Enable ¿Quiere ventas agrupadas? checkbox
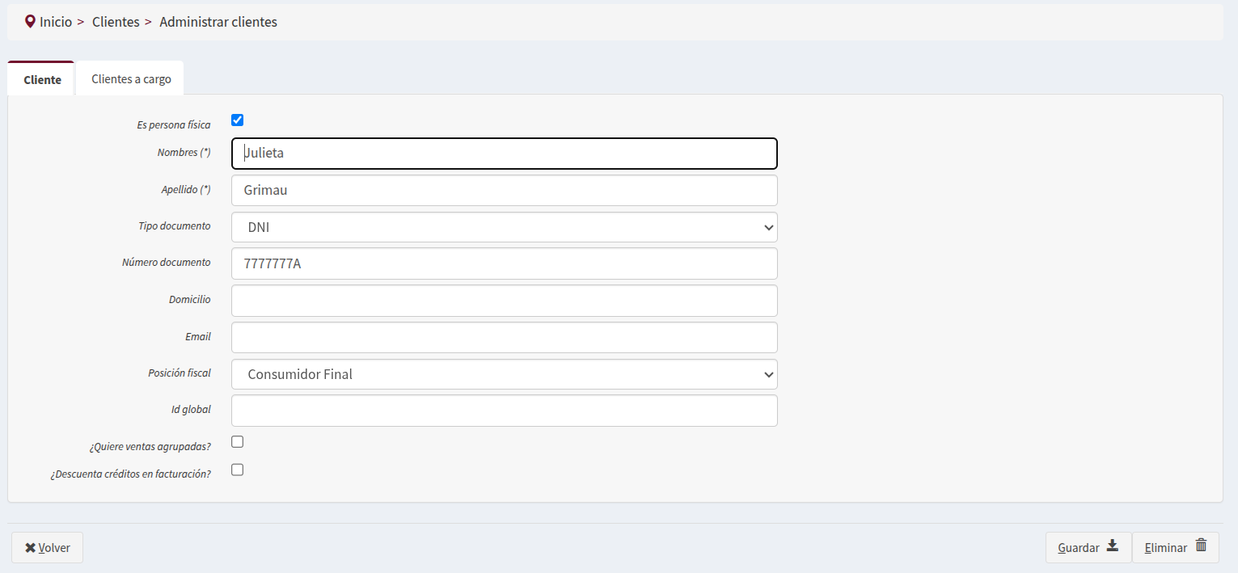The height and width of the screenshot is (573, 1238). click(238, 442)
